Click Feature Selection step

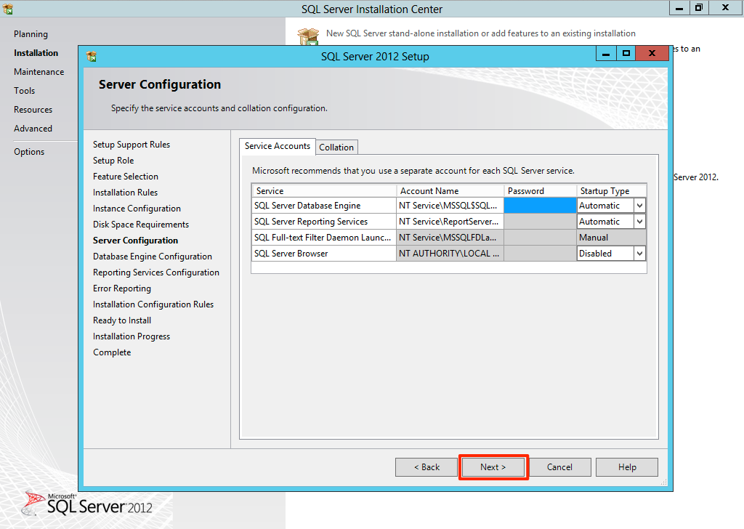click(x=126, y=177)
